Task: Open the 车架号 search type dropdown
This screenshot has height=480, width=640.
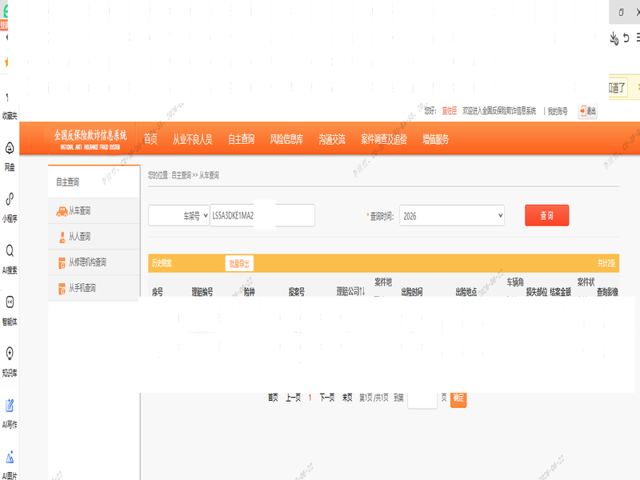Action: pos(178,215)
